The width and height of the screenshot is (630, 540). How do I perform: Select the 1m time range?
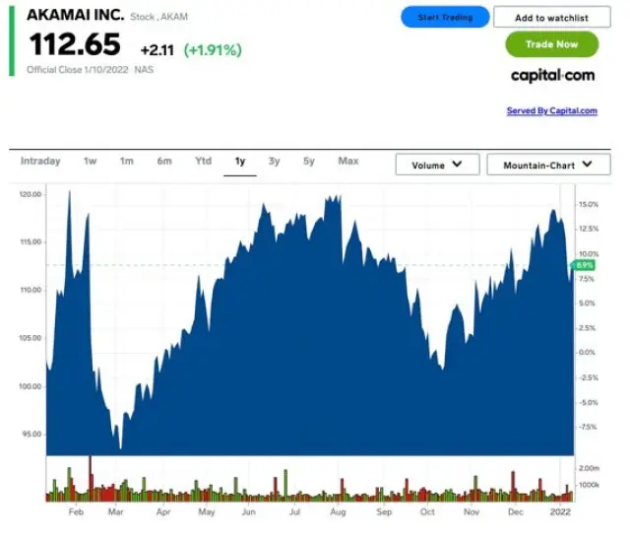pos(127,162)
